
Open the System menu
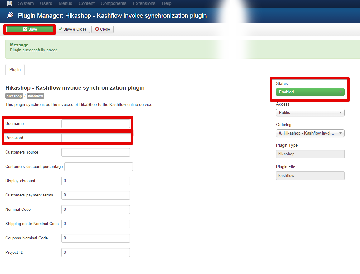click(x=26, y=3)
